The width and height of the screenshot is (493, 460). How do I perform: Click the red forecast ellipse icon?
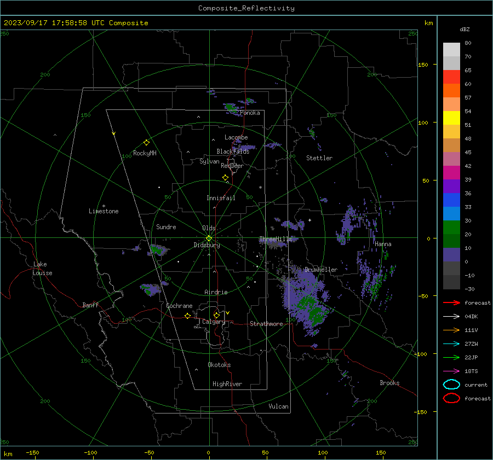[x=451, y=398]
